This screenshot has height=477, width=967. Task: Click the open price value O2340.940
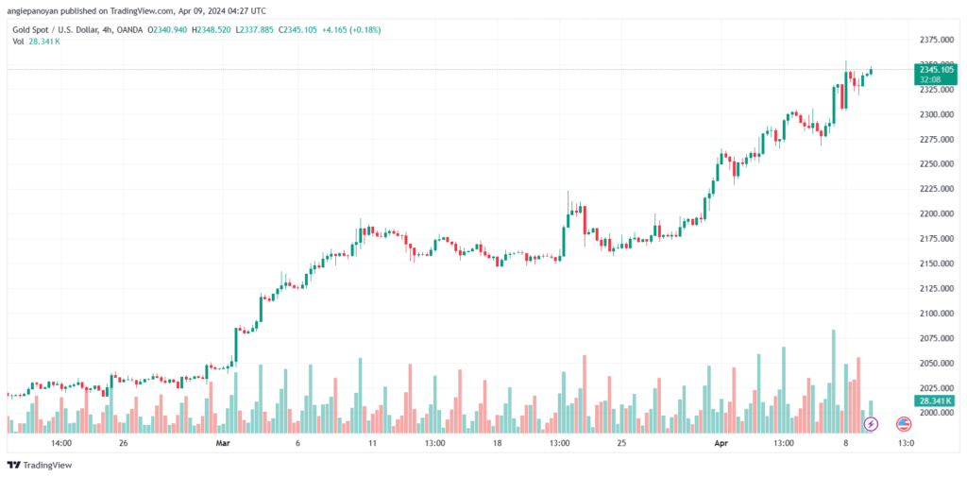coord(164,29)
